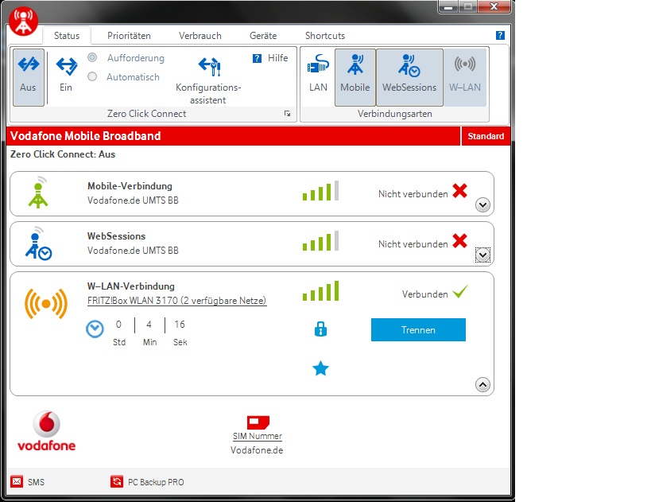Open SMS from the bottom bar
The image size is (651, 502).
tap(28, 482)
